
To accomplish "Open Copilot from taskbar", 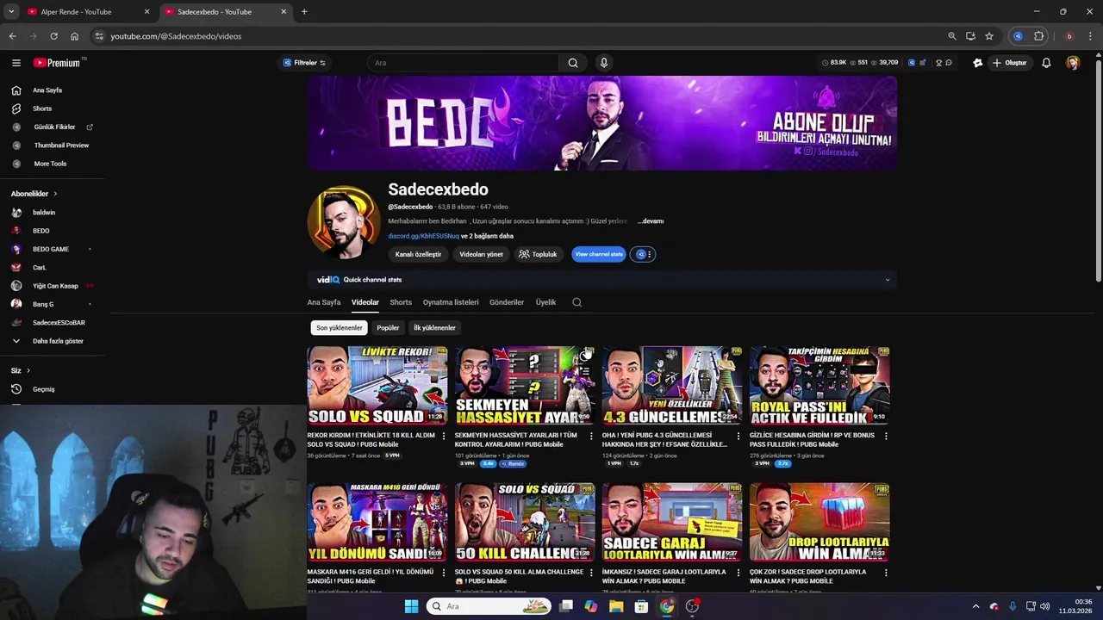I will (x=590, y=606).
